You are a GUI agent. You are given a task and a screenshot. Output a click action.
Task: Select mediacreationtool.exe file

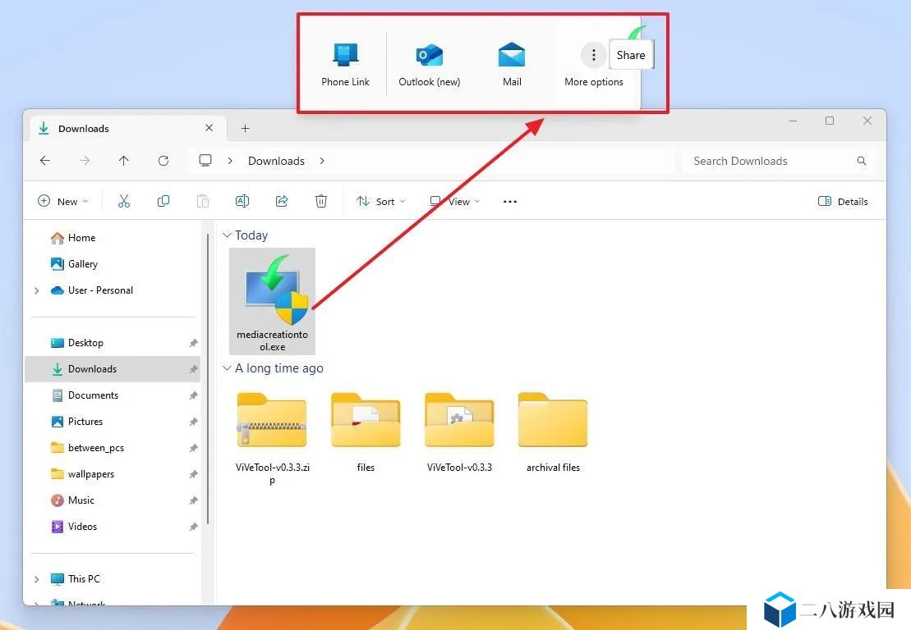273,301
